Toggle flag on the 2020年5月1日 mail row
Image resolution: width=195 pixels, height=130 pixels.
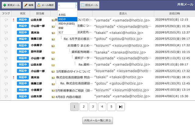click(x=6, y=65)
